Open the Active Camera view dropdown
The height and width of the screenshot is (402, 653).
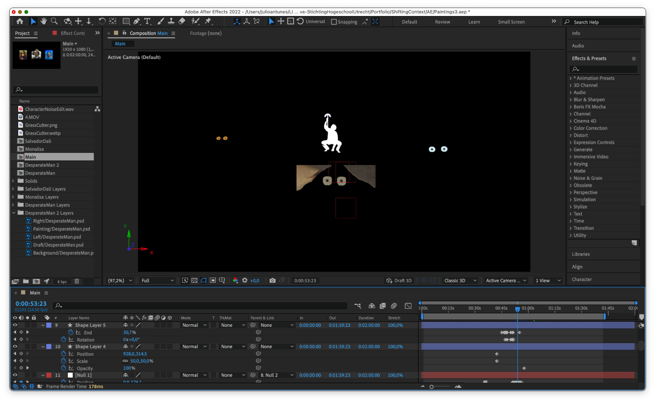point(506,281)
